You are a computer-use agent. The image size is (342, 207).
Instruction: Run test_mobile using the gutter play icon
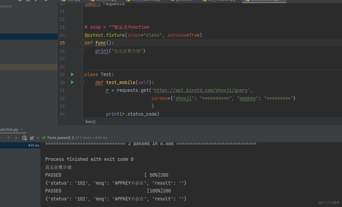72,82
